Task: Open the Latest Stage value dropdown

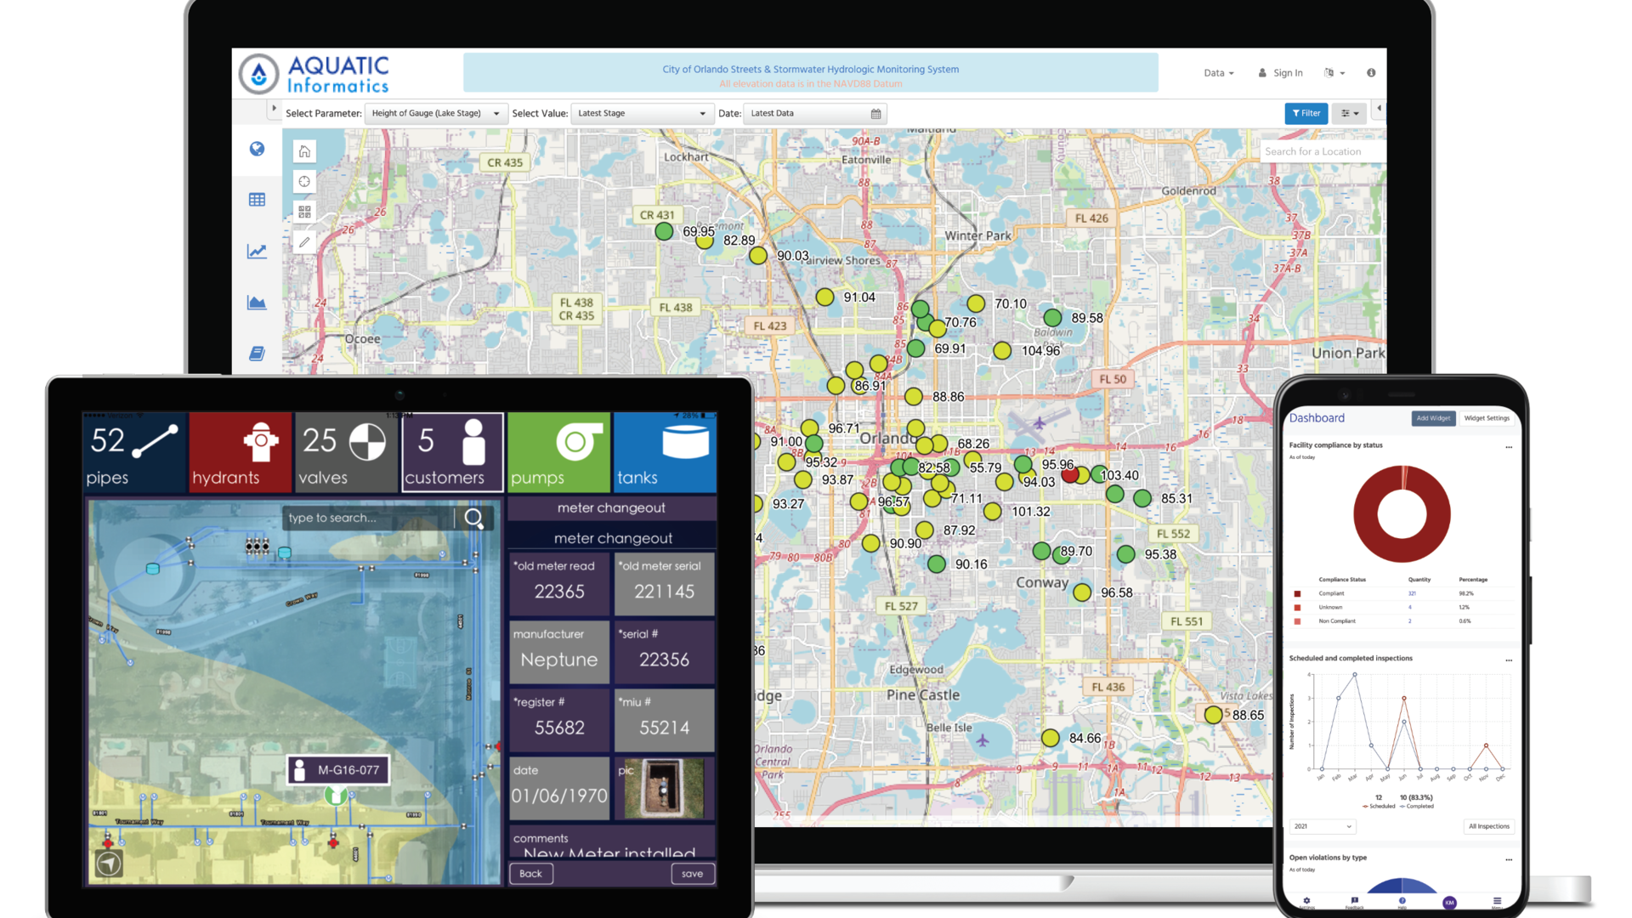Action: 641,114
